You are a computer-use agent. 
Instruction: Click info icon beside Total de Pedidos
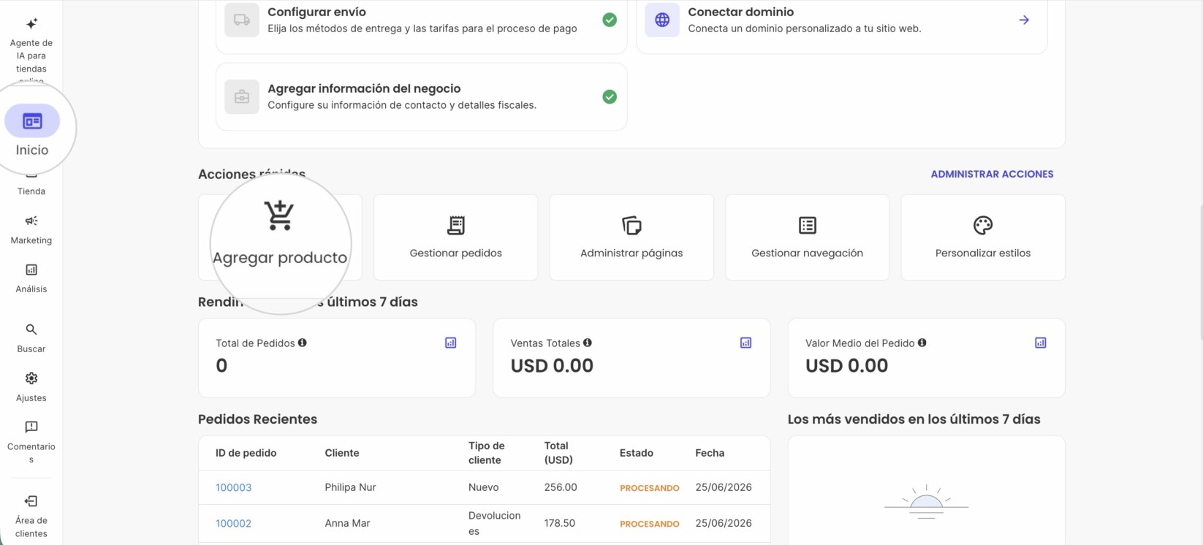click(x=302, y=343)
